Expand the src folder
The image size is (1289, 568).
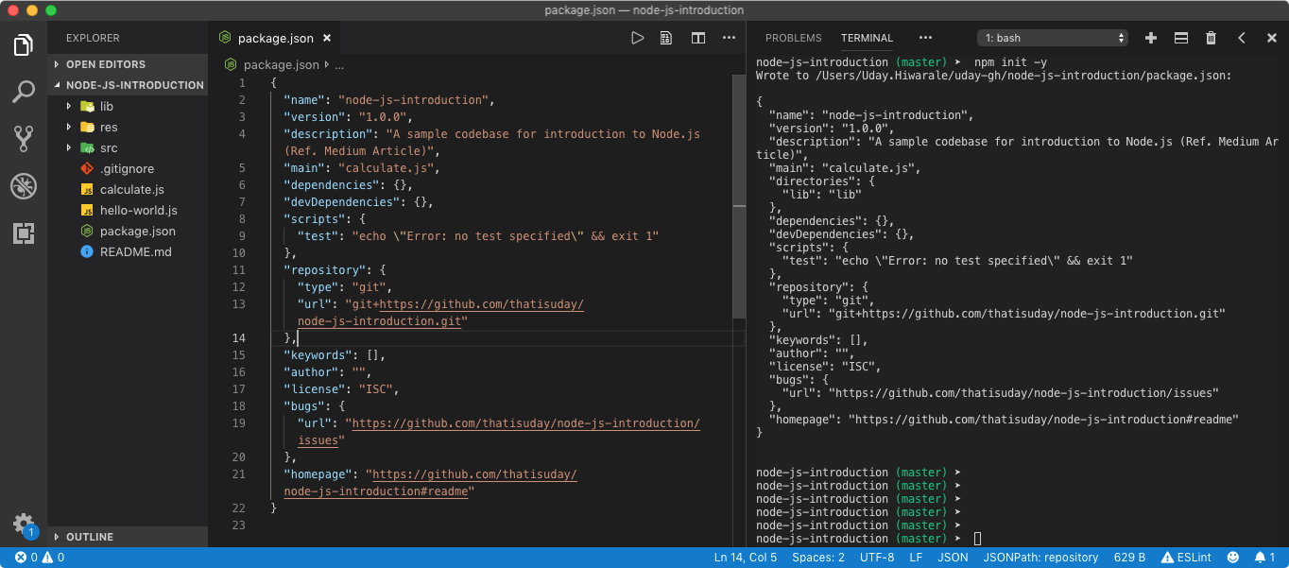(110, 147)
